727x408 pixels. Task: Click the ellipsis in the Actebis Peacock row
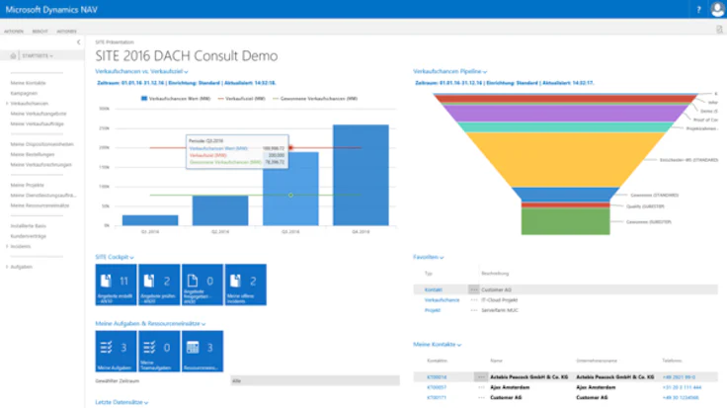[481, 377]
